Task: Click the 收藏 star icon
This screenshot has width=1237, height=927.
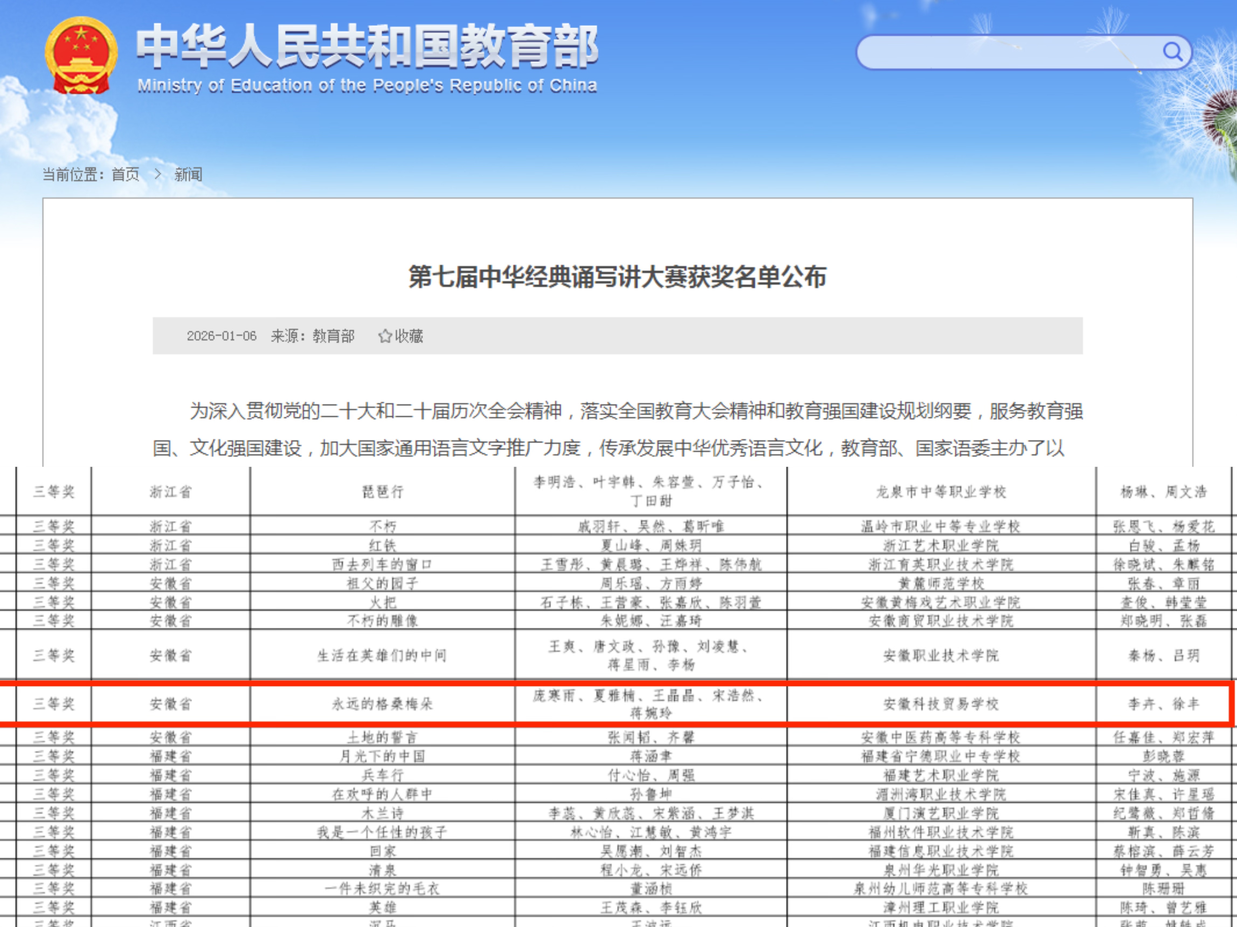Action: 385,336
